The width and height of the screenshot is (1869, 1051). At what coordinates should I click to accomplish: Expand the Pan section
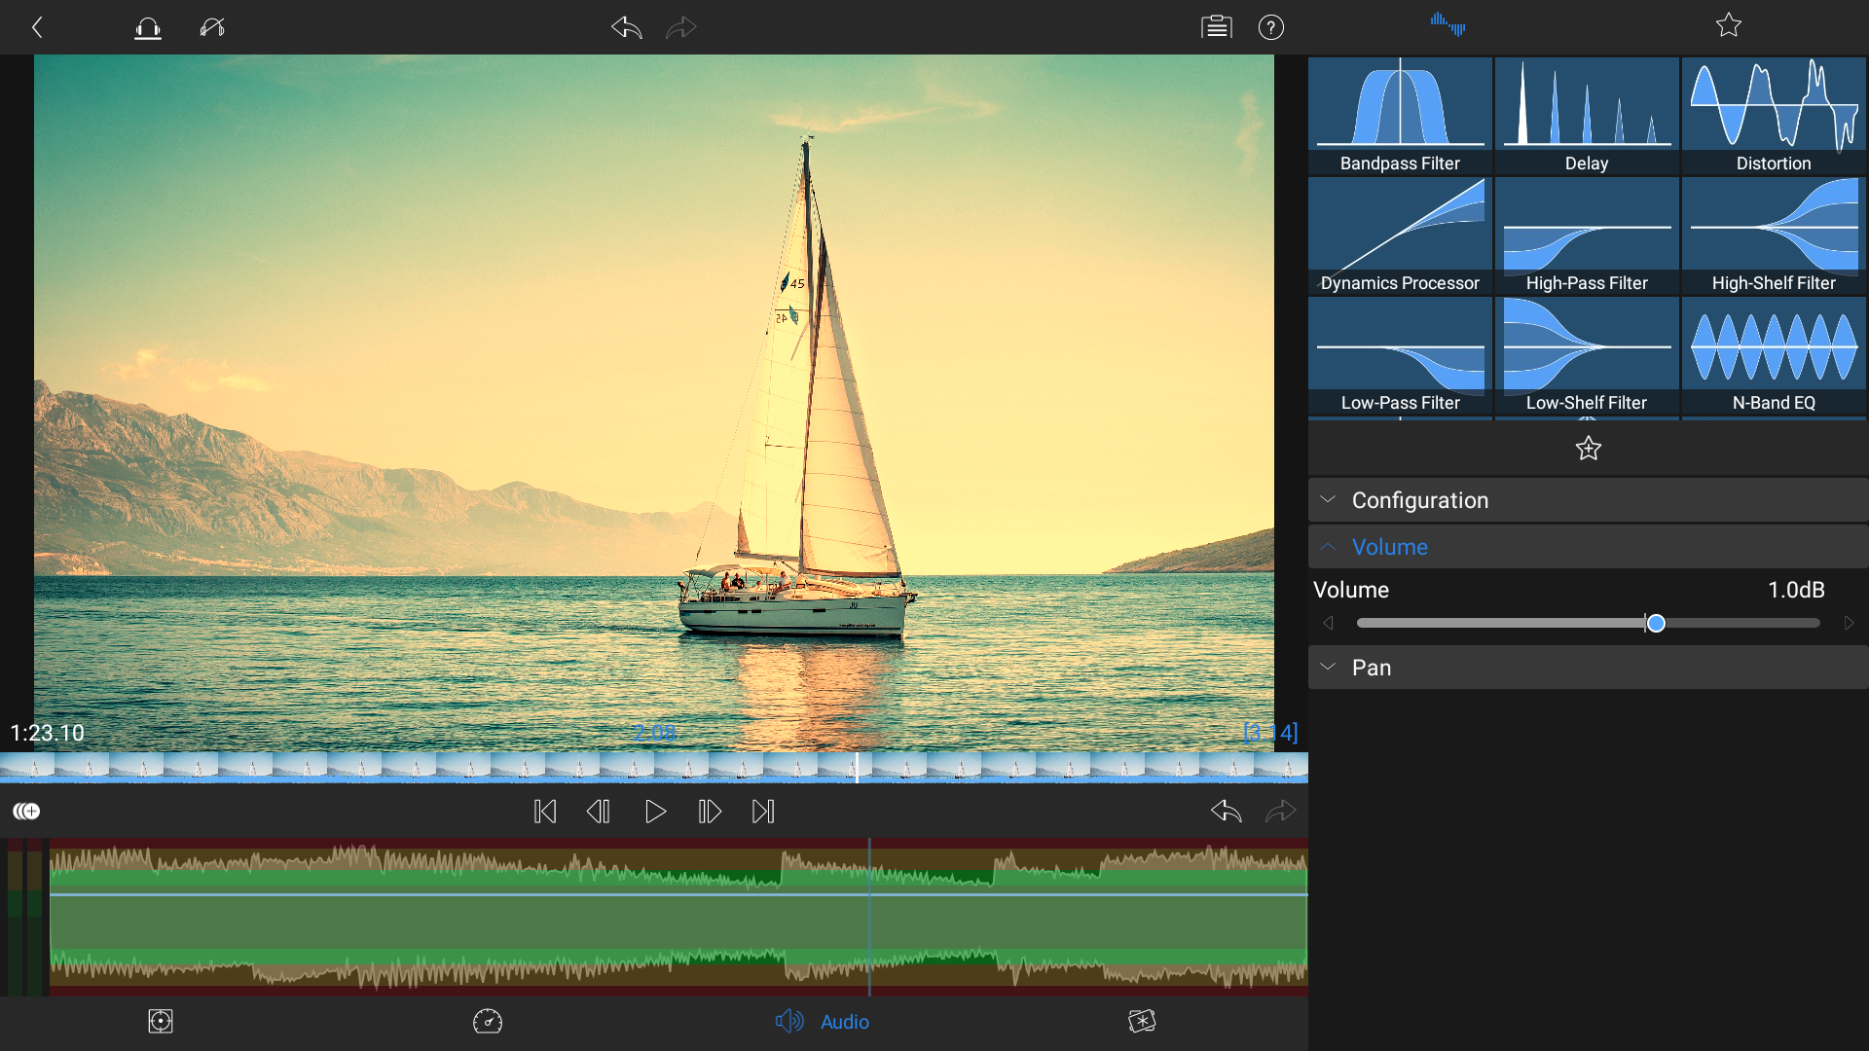(x=1373, y=668)
